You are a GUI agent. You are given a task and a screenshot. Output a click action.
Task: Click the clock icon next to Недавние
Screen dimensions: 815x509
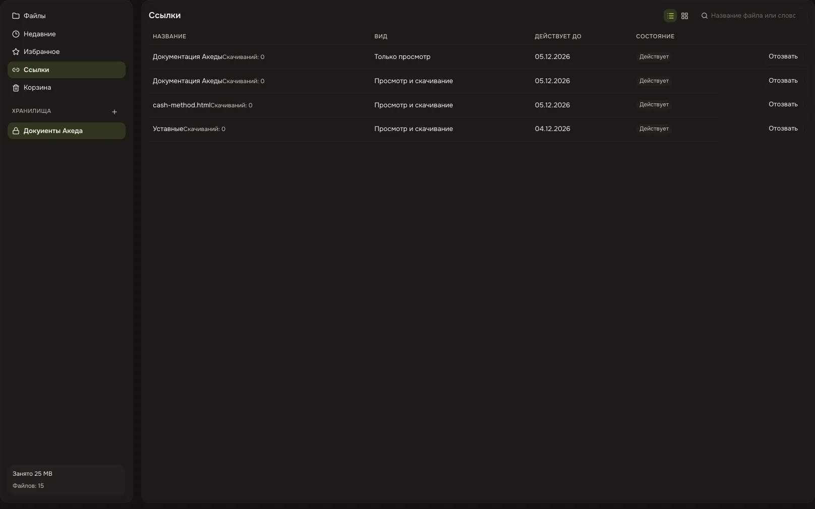(16, 34)
